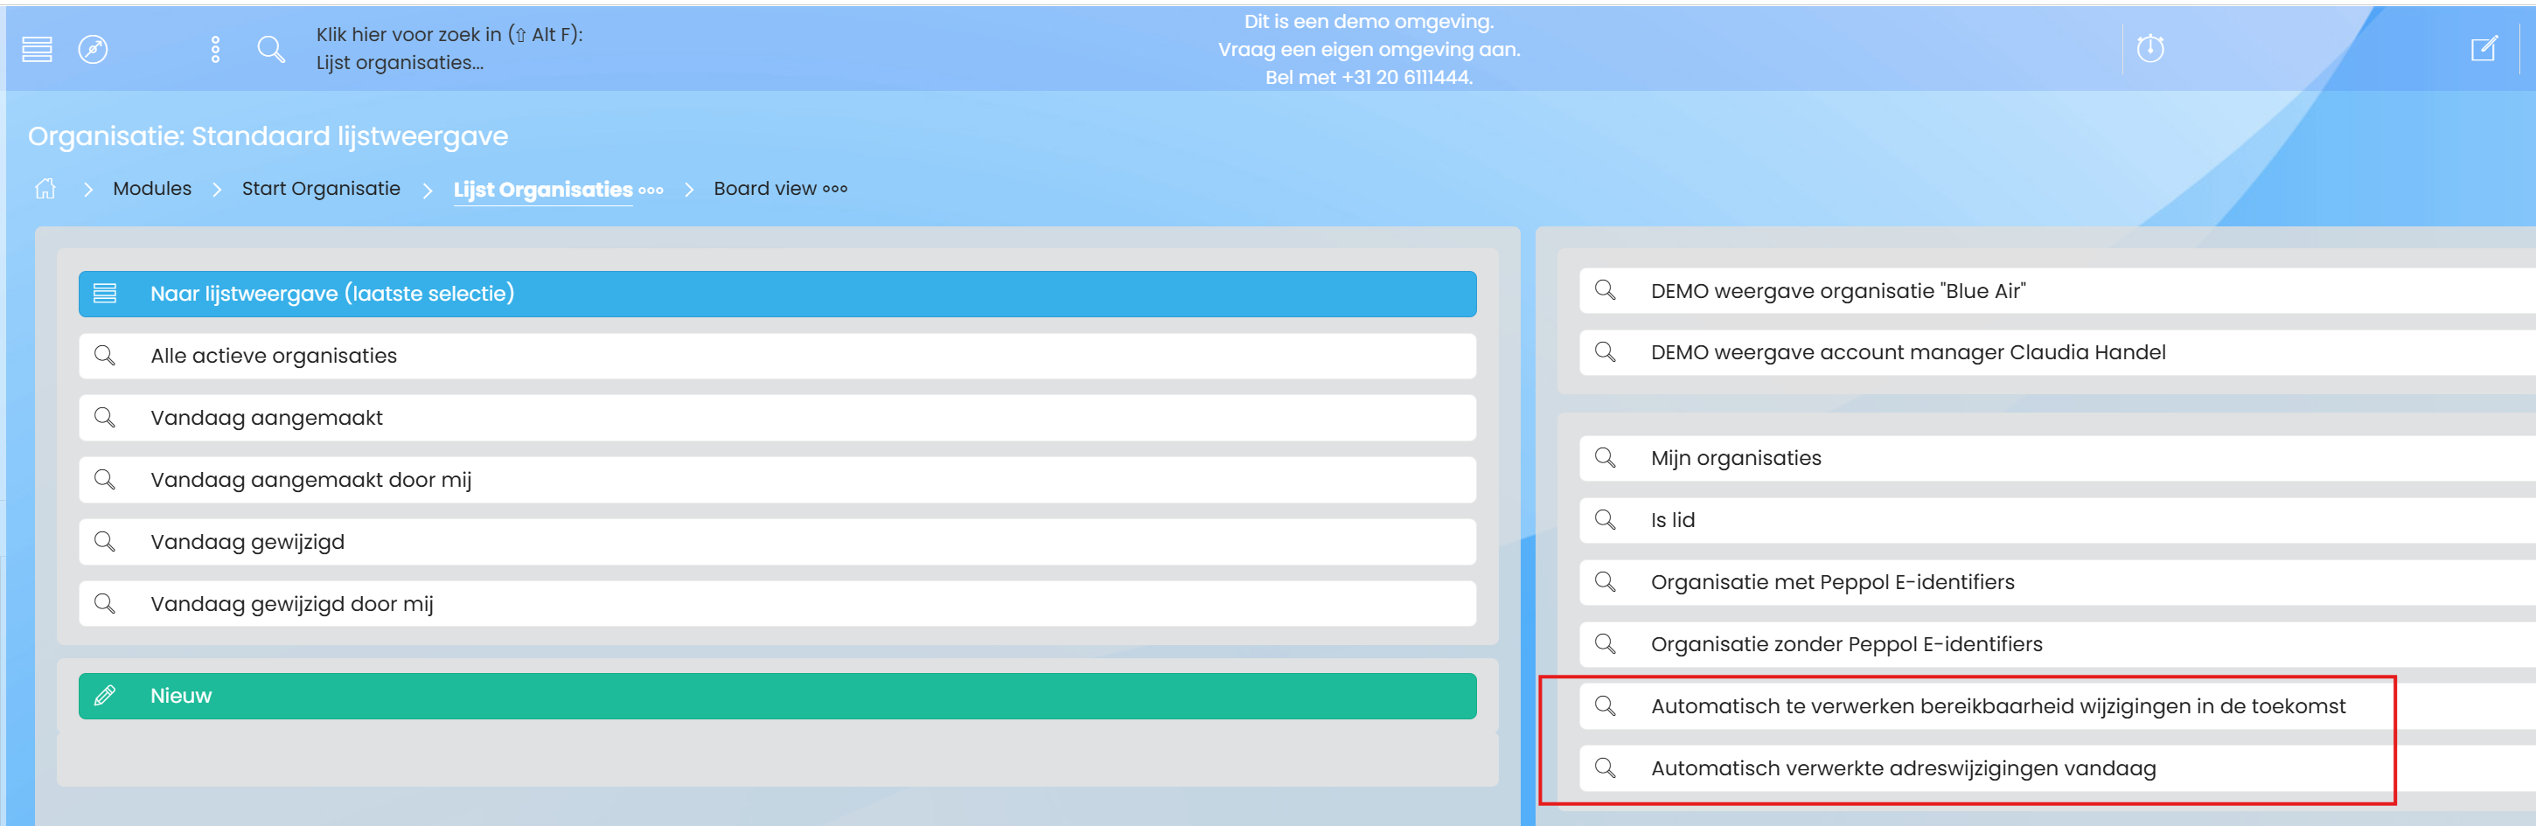
Task: Switch to Board view breadcrumb
Action: coord(765,188)
